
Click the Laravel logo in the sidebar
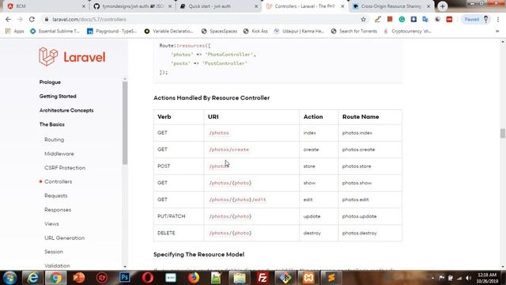click(72, 57)
